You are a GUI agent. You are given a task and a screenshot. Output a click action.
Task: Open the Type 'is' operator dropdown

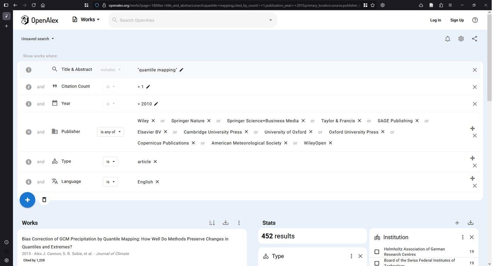(x=110, y=162)
